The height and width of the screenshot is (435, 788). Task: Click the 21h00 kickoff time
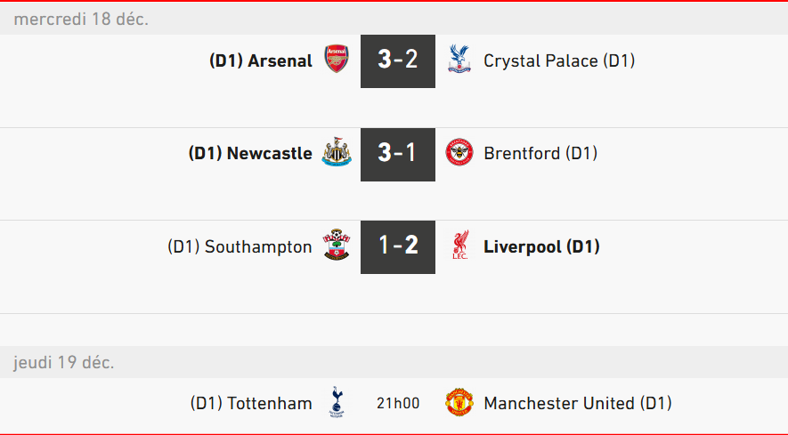397,403
